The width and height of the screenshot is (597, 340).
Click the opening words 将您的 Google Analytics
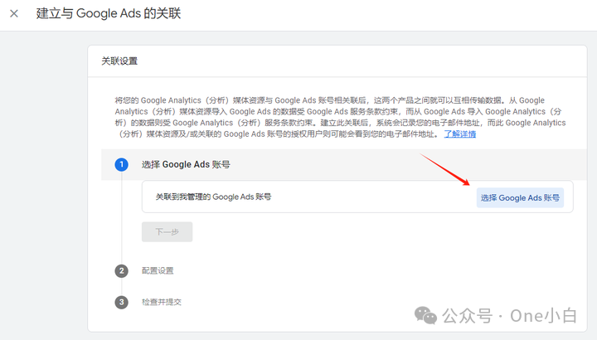(158, 100)
